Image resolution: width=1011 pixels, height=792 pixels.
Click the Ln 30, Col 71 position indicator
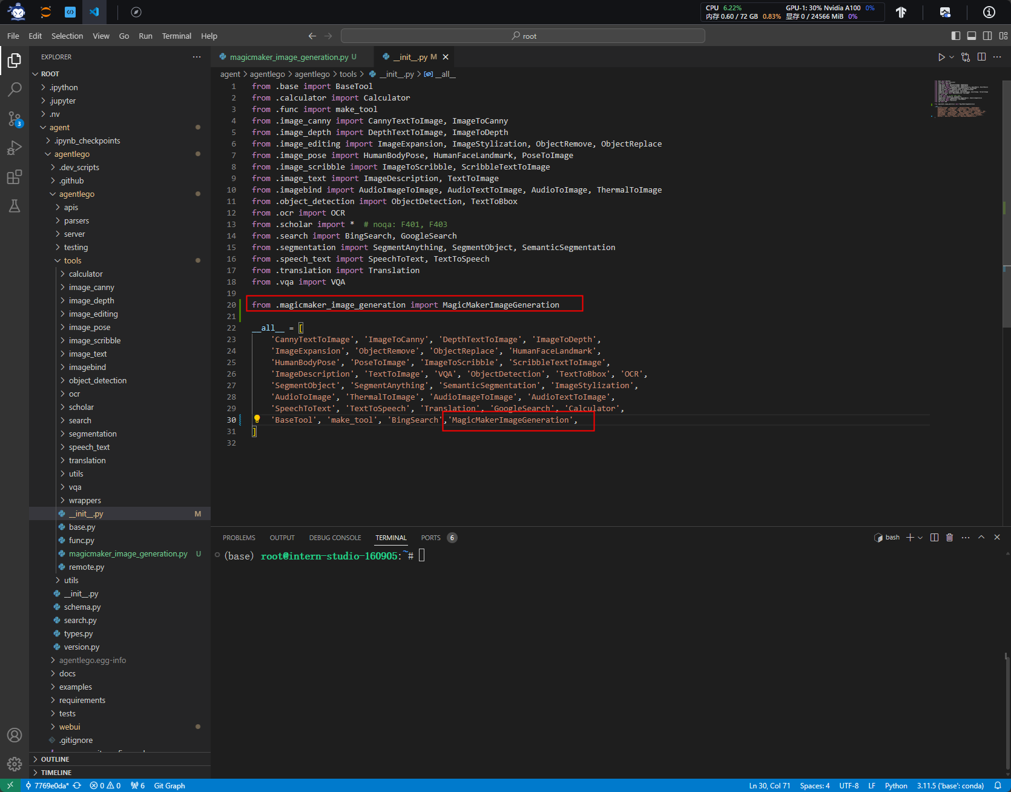pos(769,785)
